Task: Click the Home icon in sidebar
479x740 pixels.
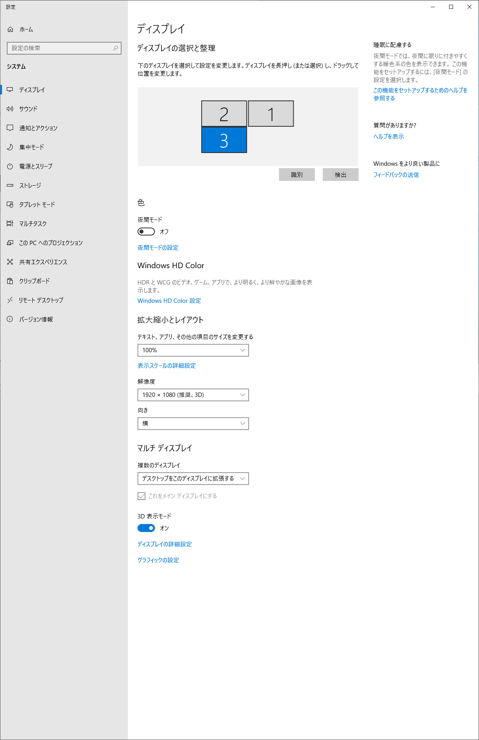Action: tap(10, 29)
